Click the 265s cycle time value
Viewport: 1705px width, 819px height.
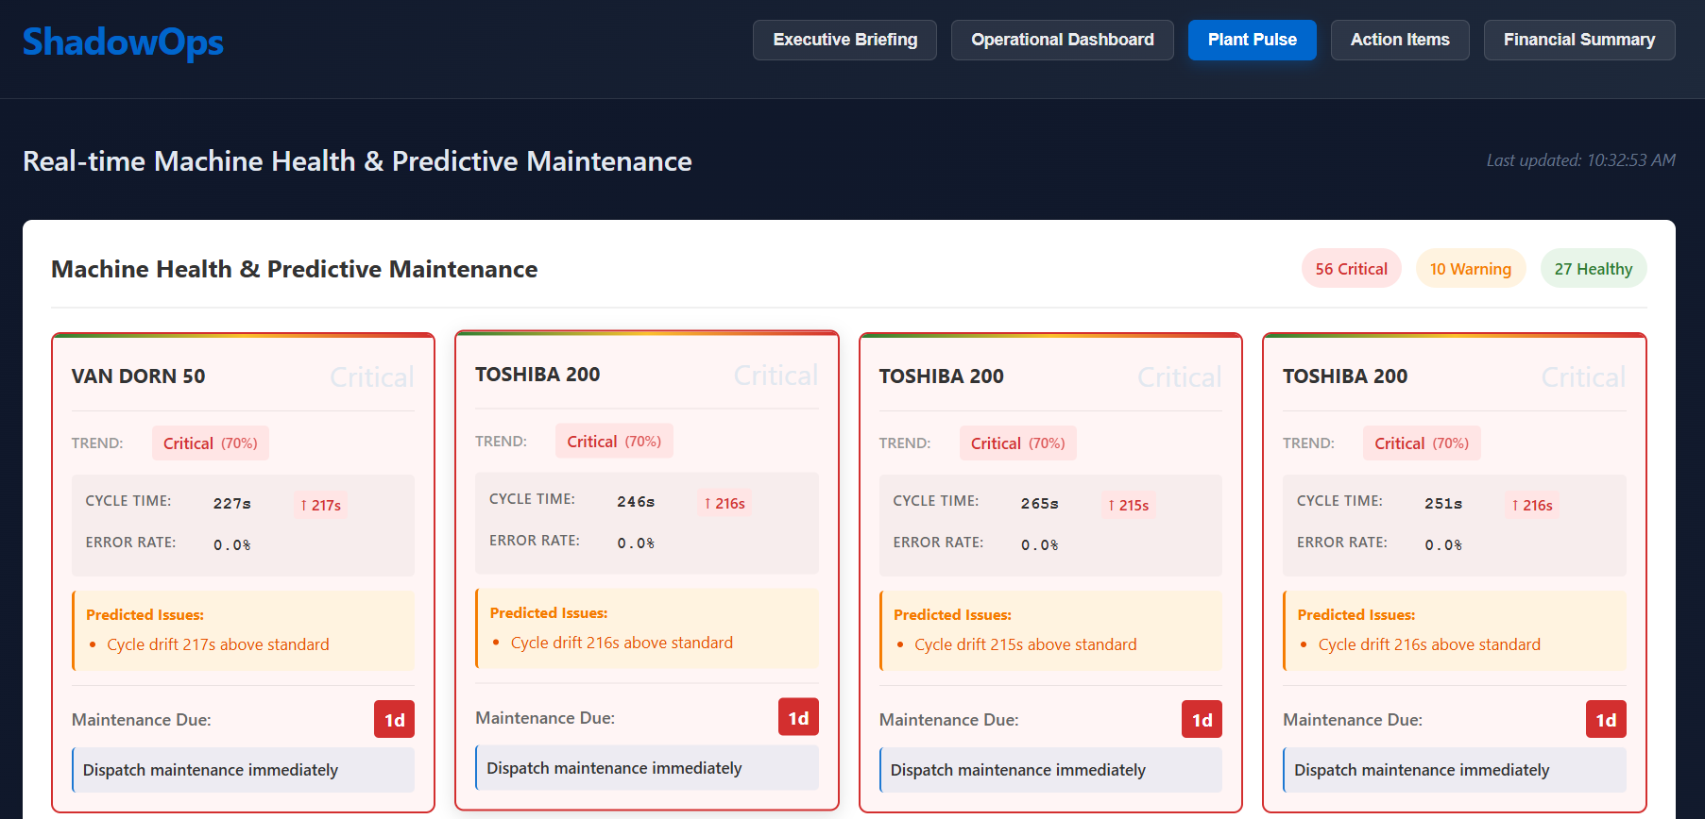(x=1039, y=504)
